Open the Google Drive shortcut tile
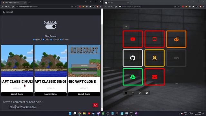Viewport: 206px width, 116px height. point(133,77)
